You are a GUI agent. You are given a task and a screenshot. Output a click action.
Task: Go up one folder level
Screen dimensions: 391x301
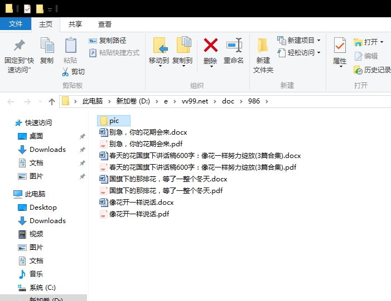[52, 101]
